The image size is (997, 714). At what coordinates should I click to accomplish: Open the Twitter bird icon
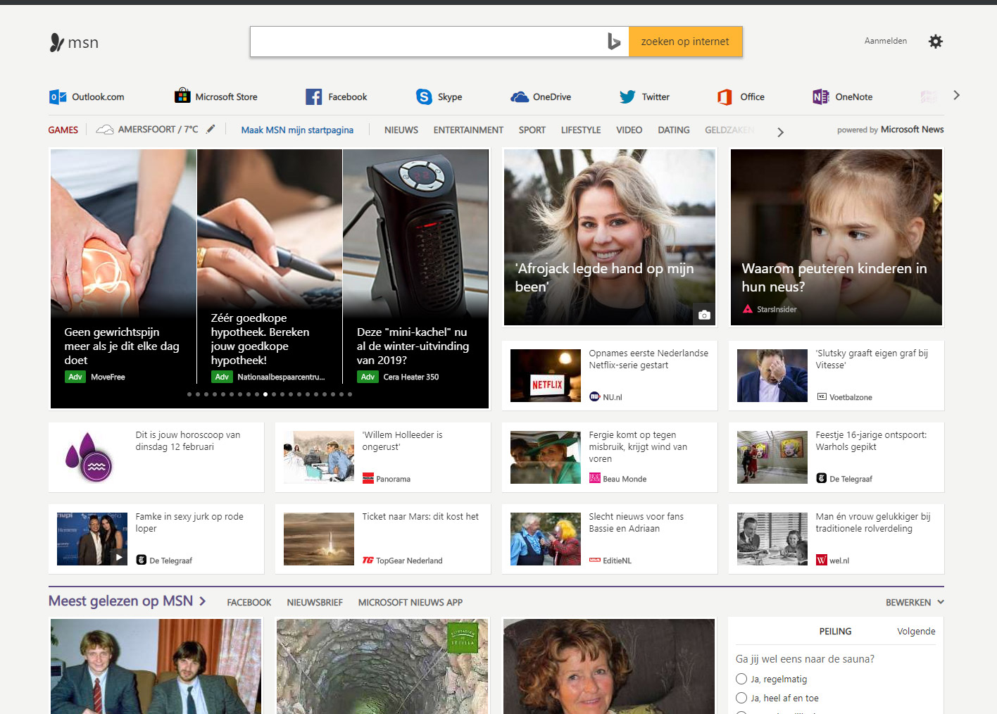click(627, 97)
